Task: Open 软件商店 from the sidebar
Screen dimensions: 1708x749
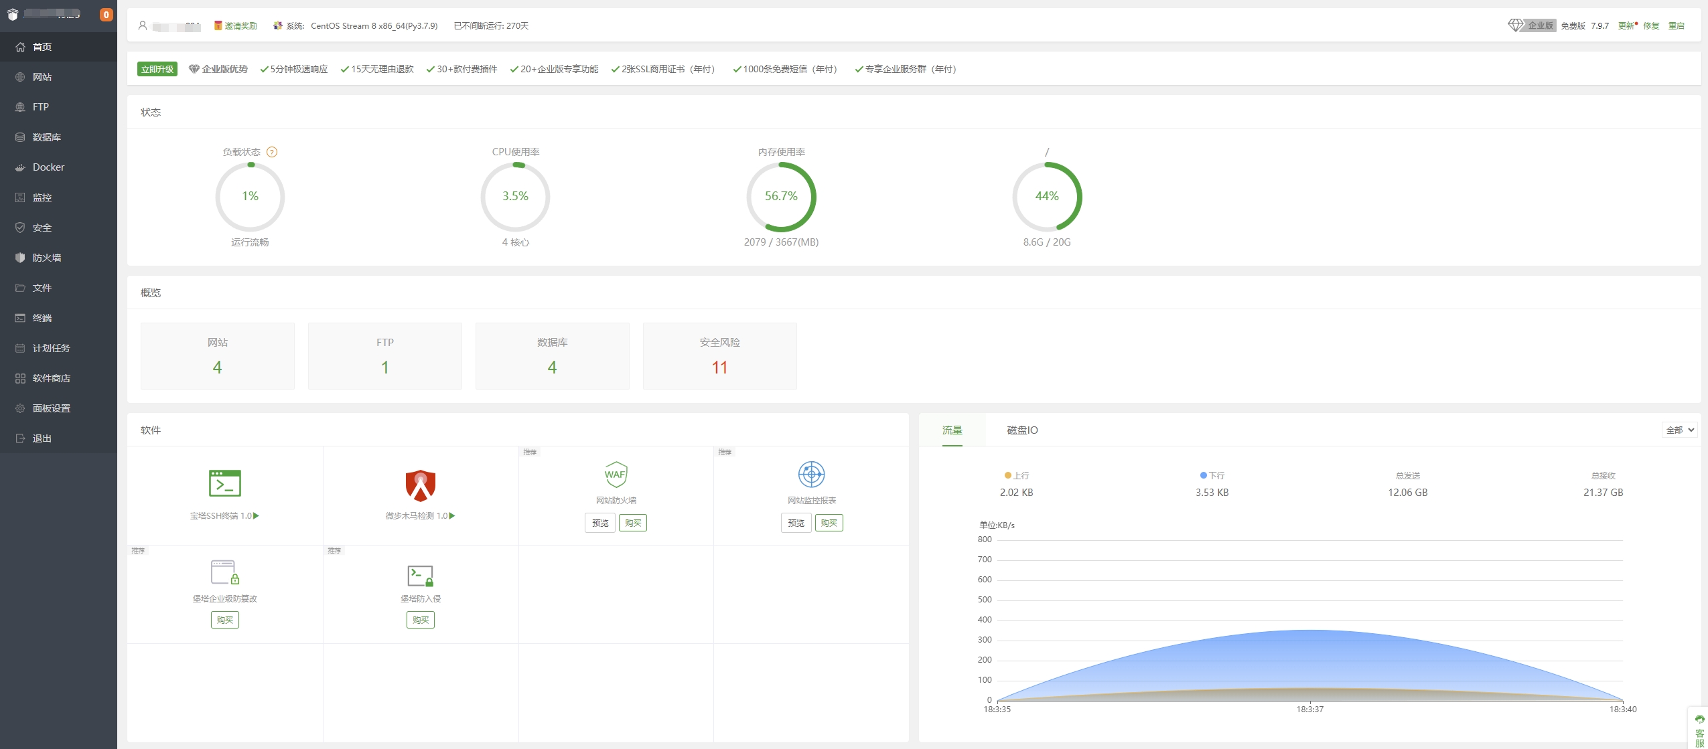Action: (51, 378)
